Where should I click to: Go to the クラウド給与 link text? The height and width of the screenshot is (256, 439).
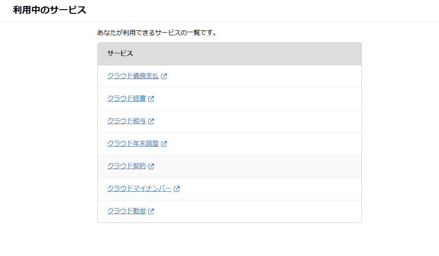coord(127,121)
